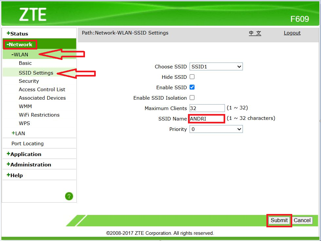Screen dimensions: 321x241
Task: Open the Choose SSID dropdown
Action: [x=216, y=66]
